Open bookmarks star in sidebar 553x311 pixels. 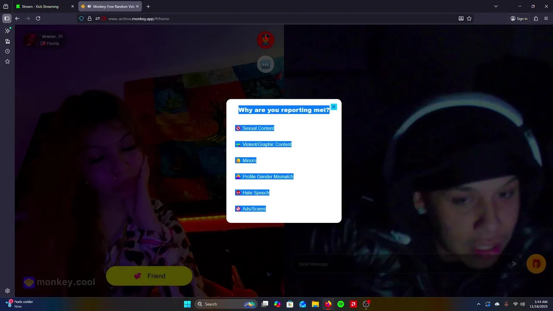(x=7, y=62)
